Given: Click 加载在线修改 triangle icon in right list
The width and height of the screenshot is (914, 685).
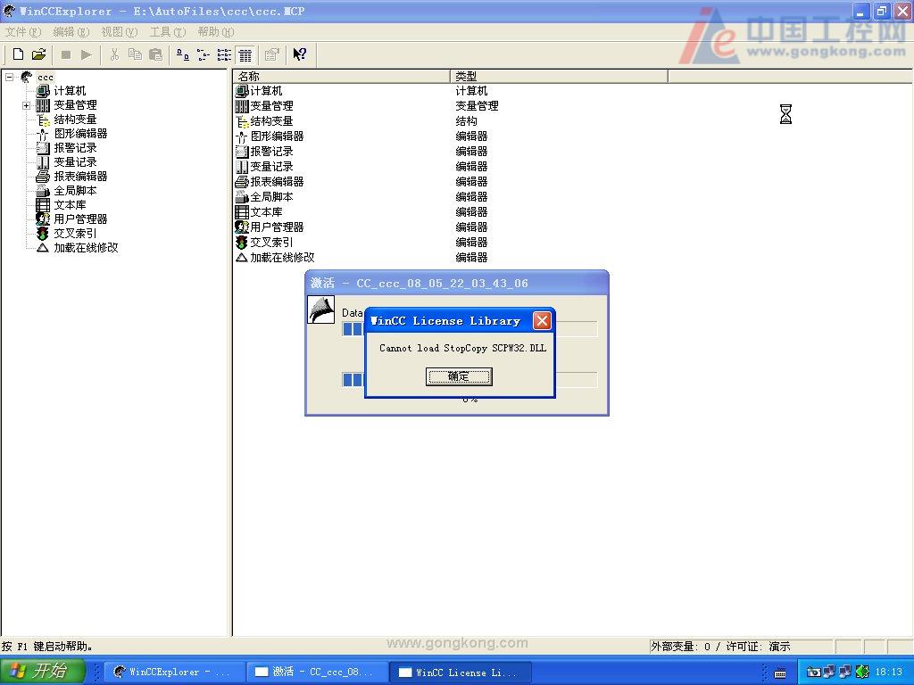Looking at the screenshot, I should 242,258.
